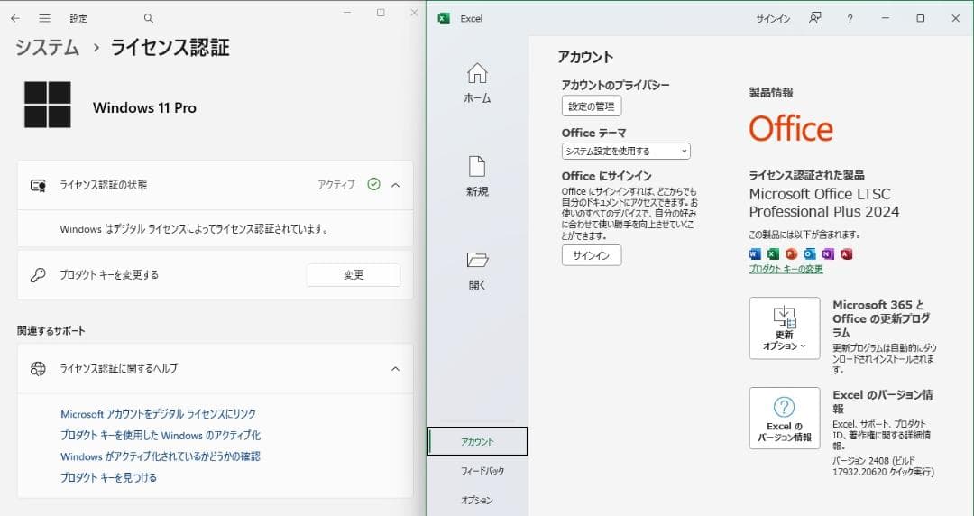Click the アクティブ status text

[336, 185]
